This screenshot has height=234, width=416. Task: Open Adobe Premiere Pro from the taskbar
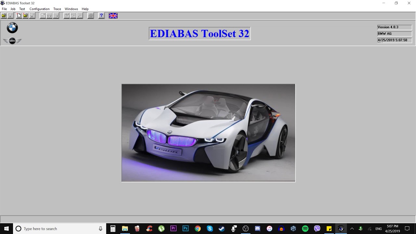point(173,229)
